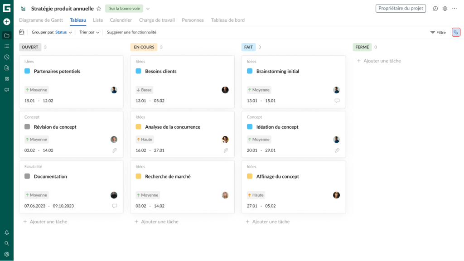
Task: Click assignee avatar on Affinage du concept
Action: tap(337, 195)
